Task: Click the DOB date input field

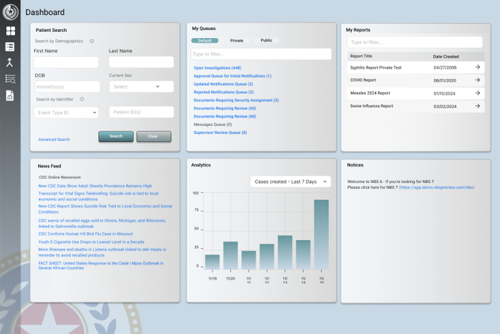Action: click(x=67, y=86)
